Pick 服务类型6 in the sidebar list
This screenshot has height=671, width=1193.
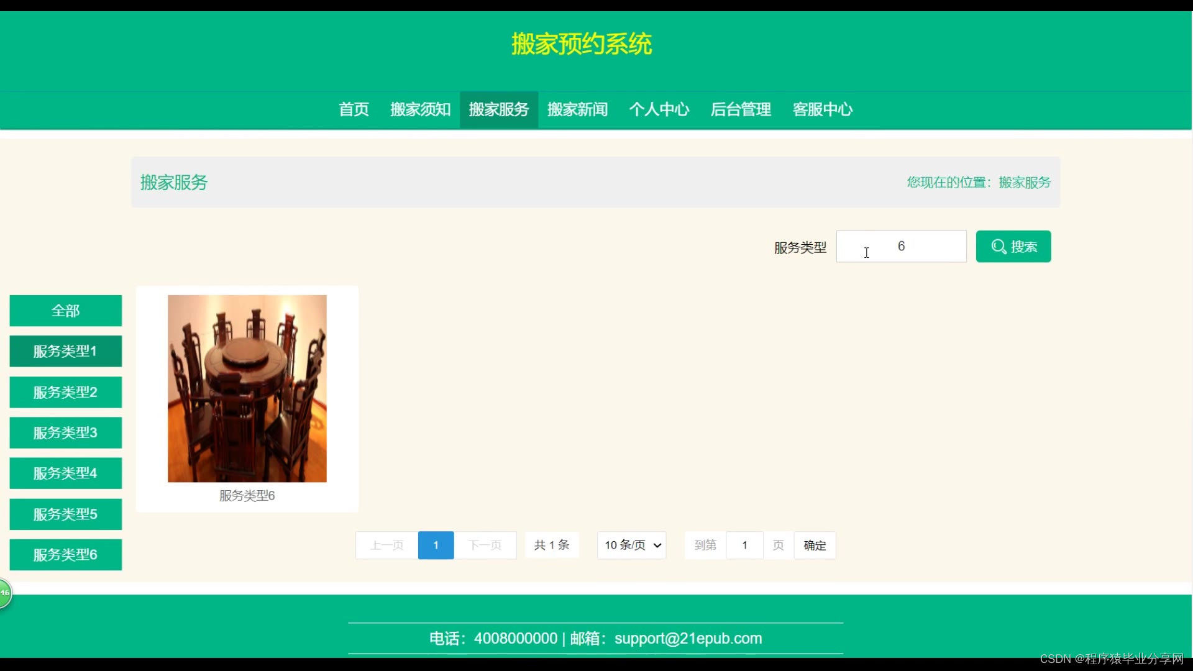pos(65,554)
